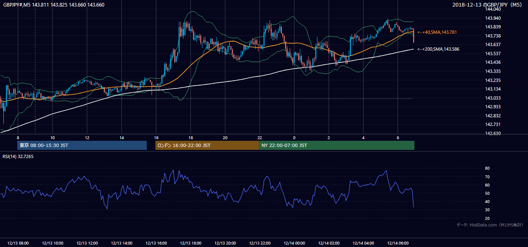Click the RSI 80 level label
The image size is (528, 247).
pyautogui.click(x=488, y=168)
